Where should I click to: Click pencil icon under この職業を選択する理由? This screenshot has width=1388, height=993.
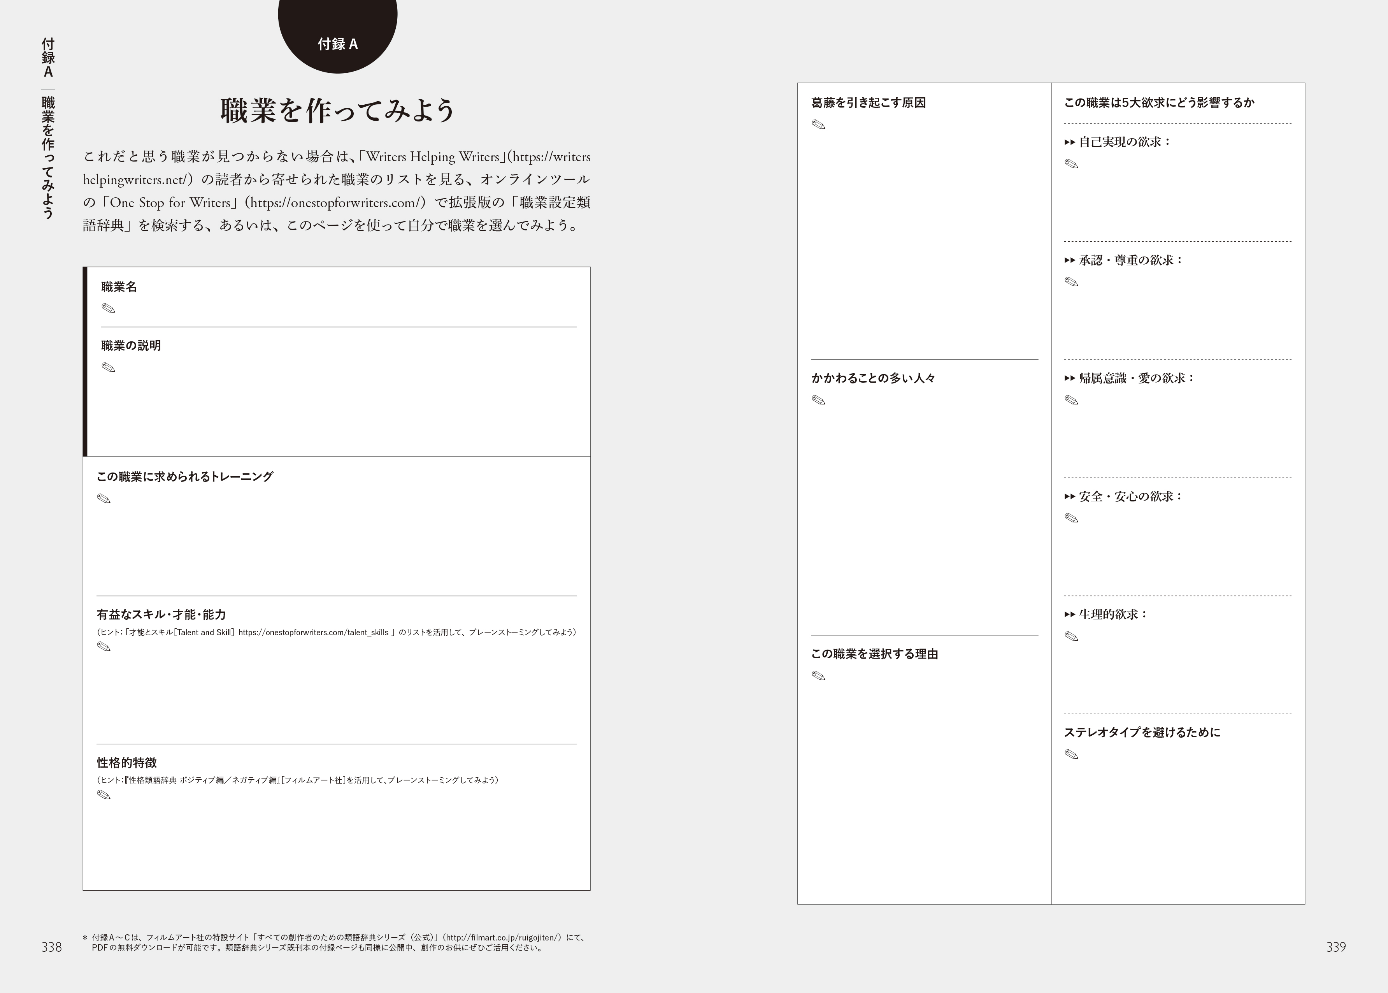818,676
